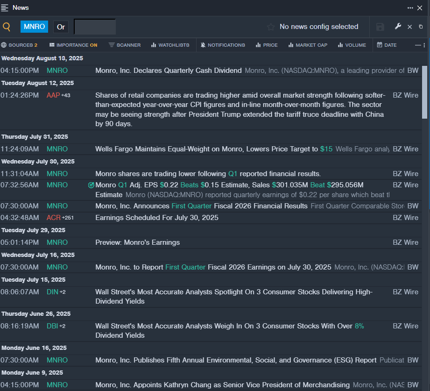Open Analysts Spotlight On 3 Consumer Stocks story
430x391 pixels.
click(233, 297)
